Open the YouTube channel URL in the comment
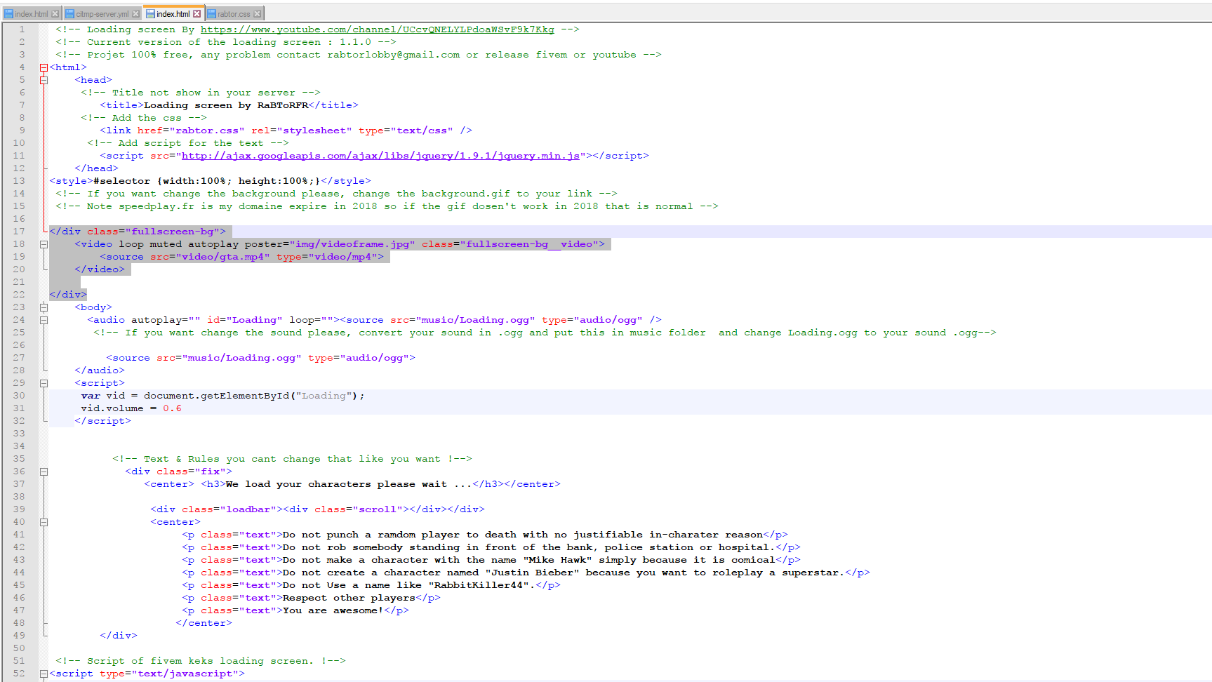This screenshot has height=682, width=1212. 378,29
